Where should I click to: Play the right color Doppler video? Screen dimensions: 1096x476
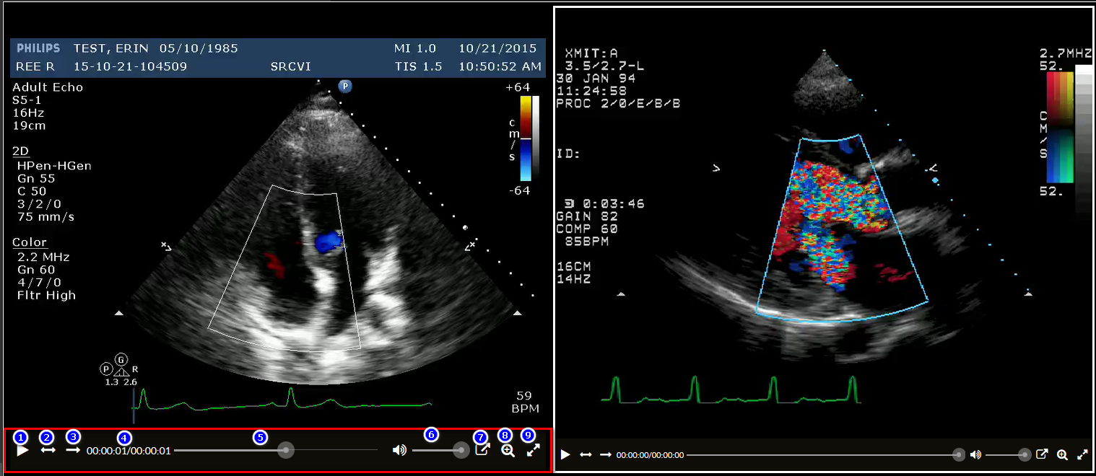click(x=565, y=455)
